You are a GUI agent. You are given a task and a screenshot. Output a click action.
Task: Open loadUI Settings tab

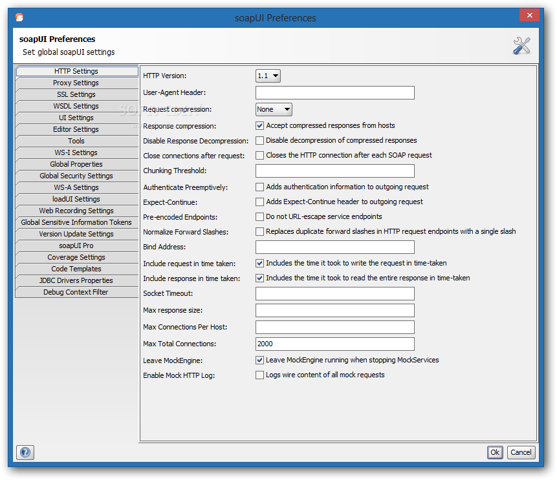tap(77, 200)
